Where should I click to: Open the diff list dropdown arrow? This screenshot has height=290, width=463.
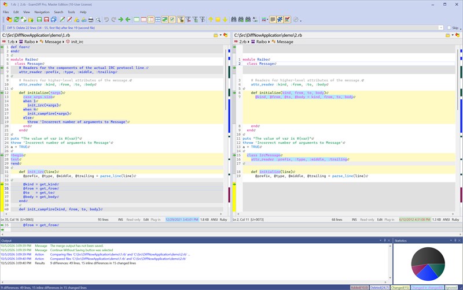click(x=441, y=28)
